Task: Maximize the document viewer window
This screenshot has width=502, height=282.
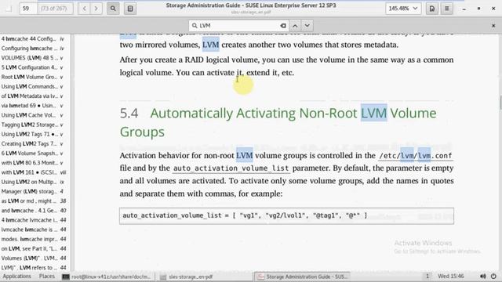Action: click(478, 9)
